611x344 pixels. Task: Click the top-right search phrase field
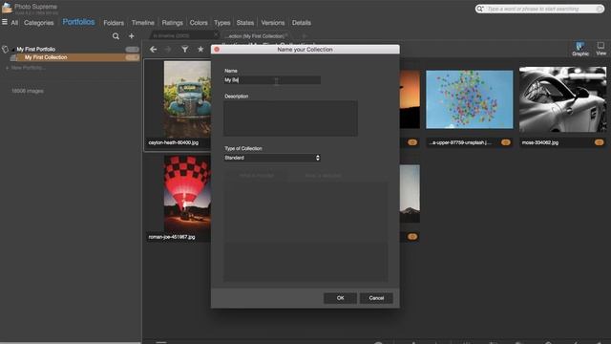[539, 9]
